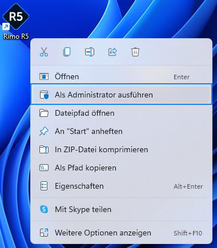Select Weitere Optionen anzeigen

(x=121, y=233)
